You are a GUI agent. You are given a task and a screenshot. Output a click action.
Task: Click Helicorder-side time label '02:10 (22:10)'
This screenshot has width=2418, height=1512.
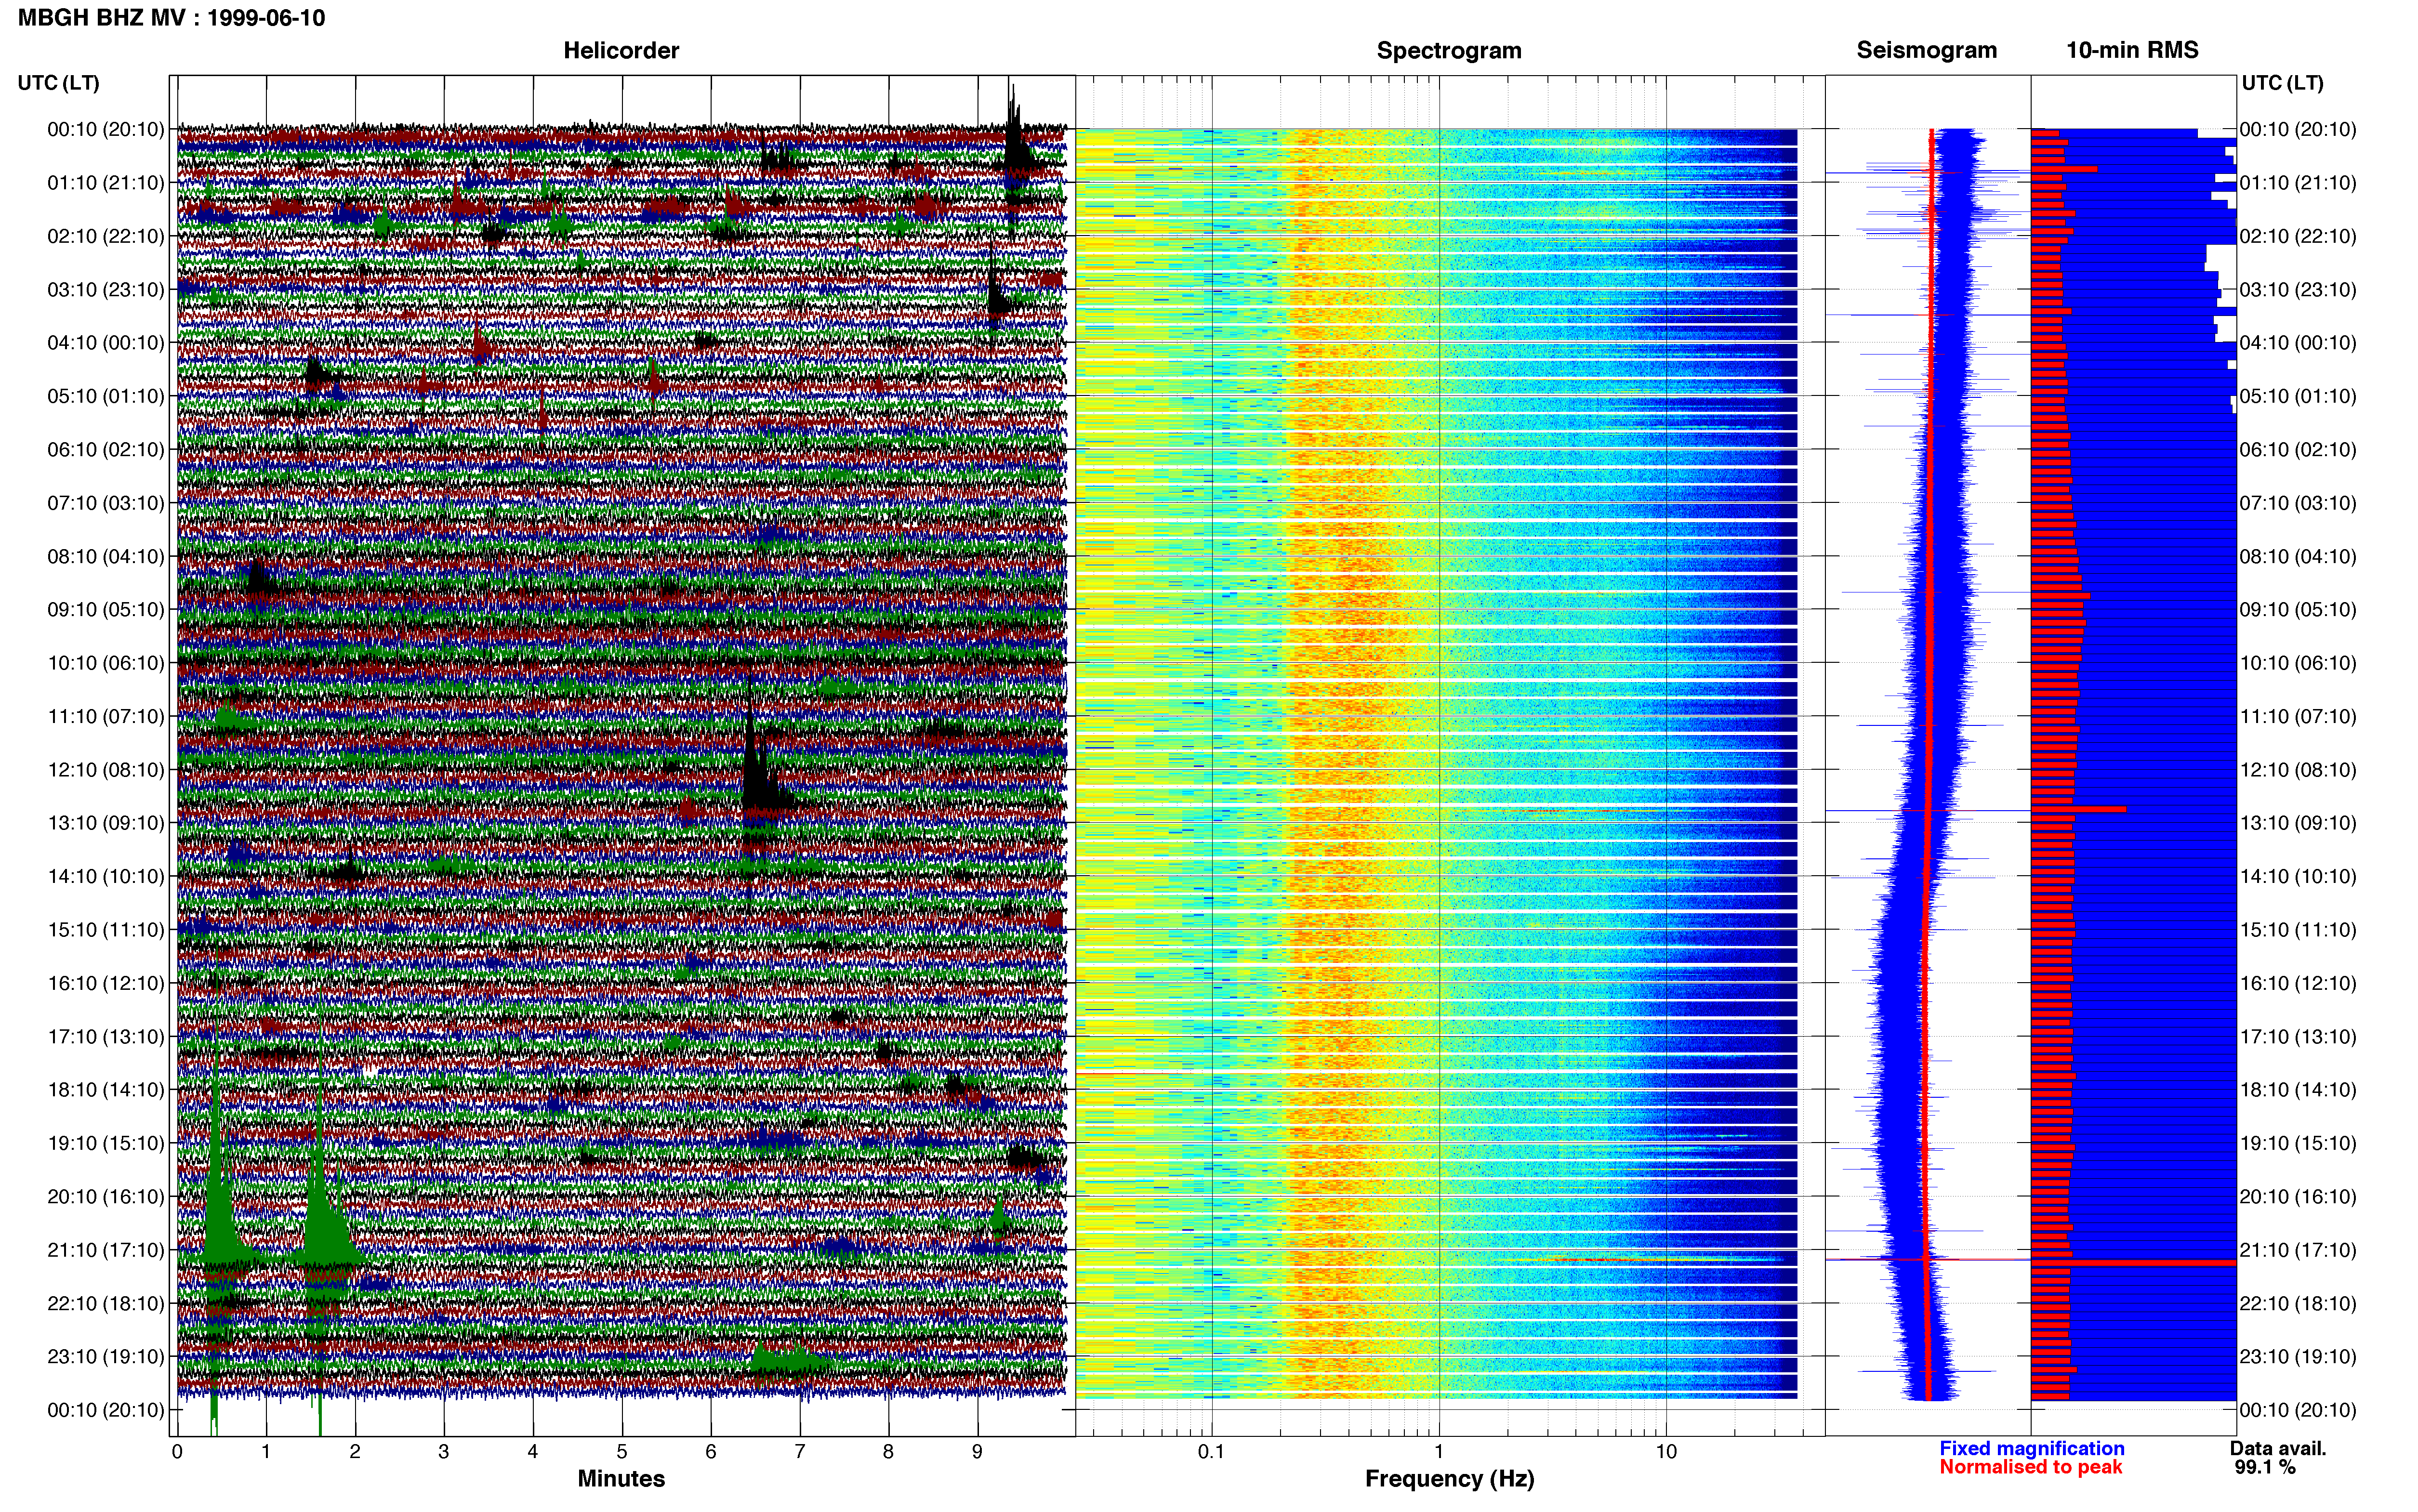tap(105, 236)
